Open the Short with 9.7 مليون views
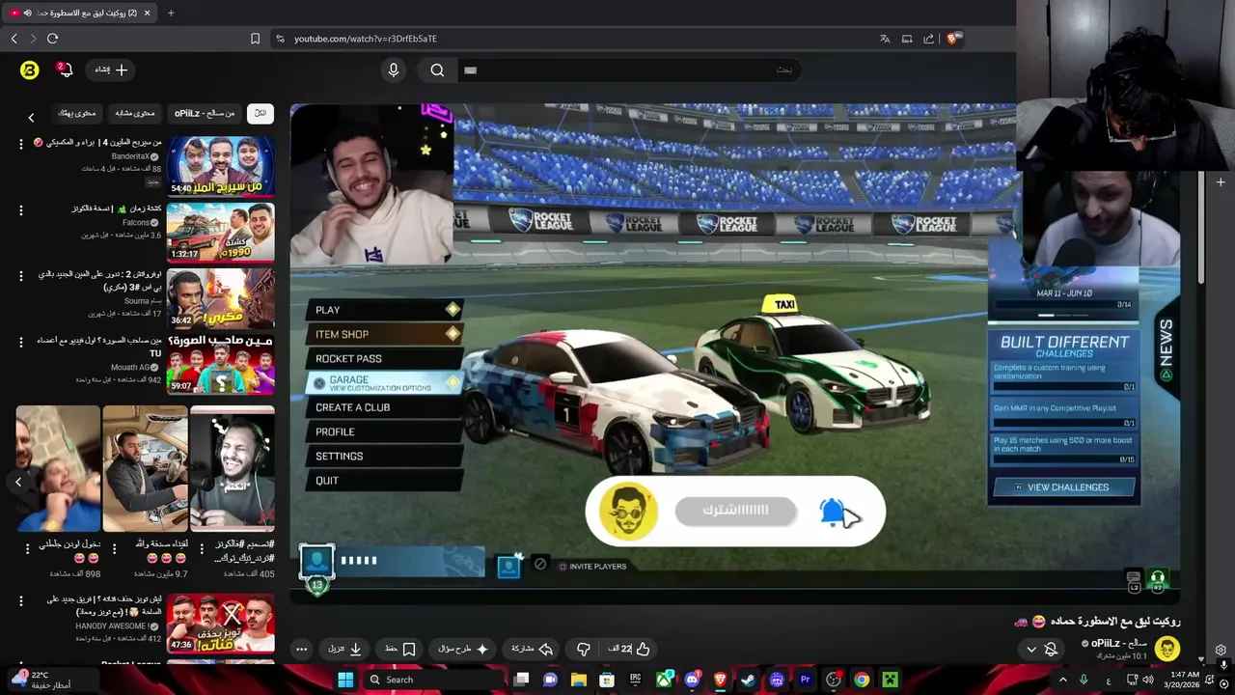This screenshot has height=695, width=1235. [x=145, y=468]
